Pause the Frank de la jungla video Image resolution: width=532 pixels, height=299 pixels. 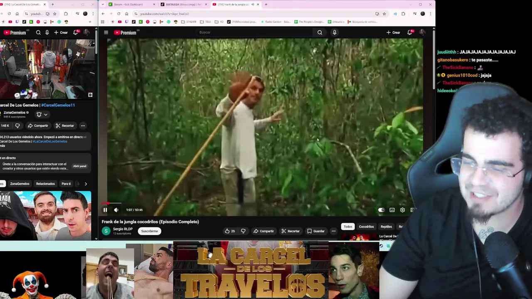[105, 210]
